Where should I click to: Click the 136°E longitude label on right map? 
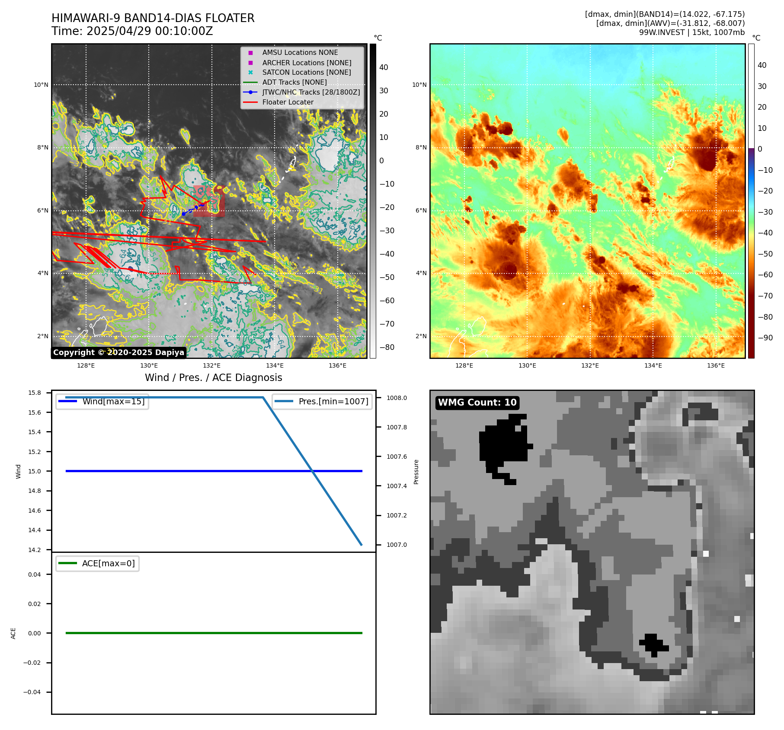point(716,365)
